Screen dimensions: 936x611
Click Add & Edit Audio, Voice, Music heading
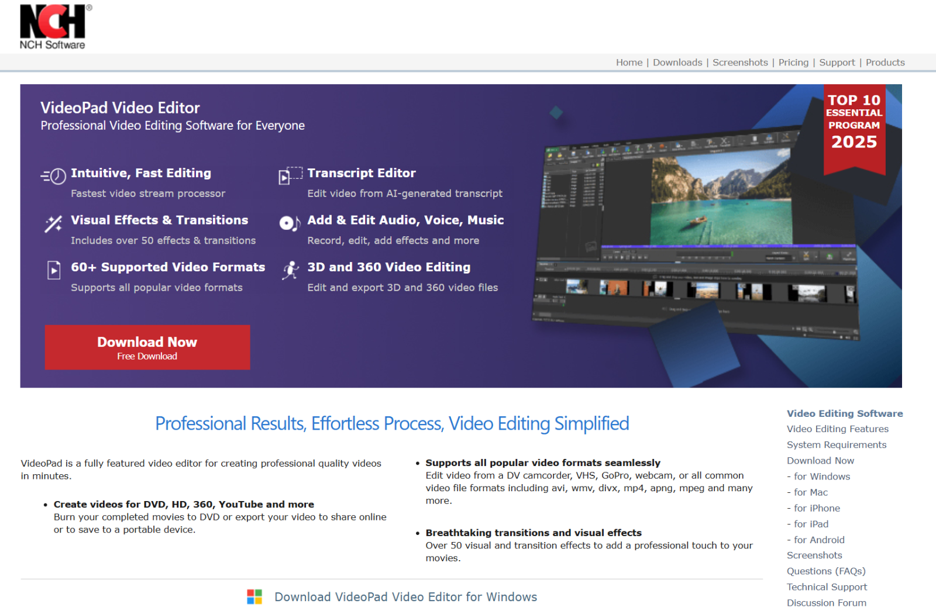405,220
